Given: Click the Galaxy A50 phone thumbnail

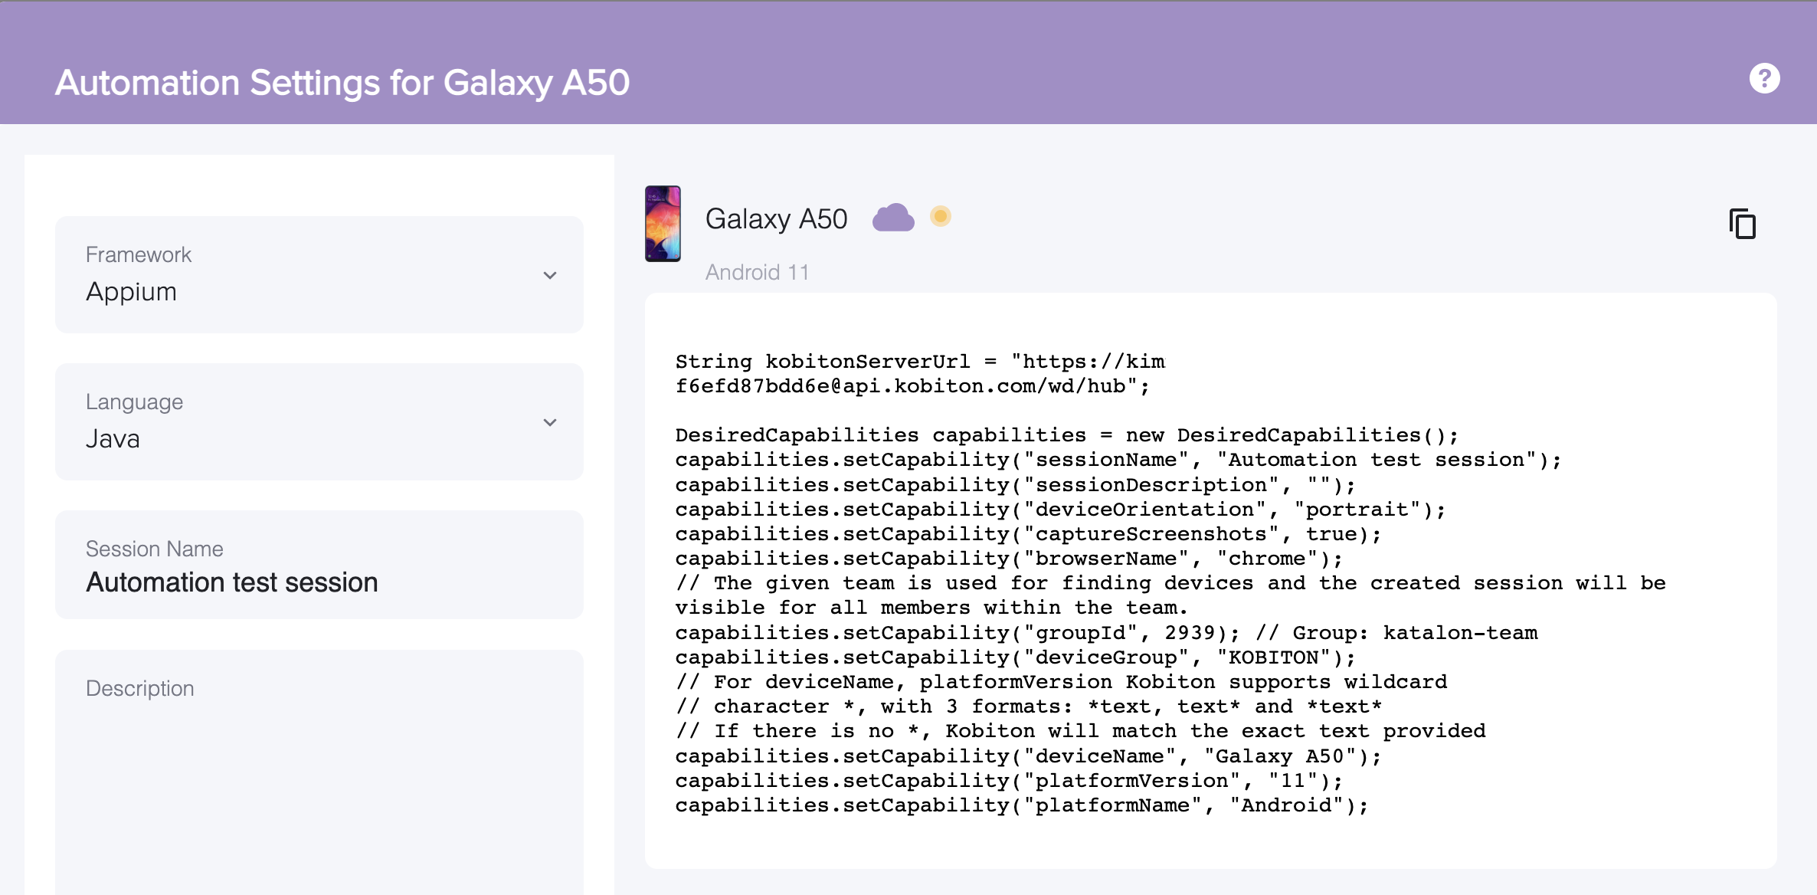Looking at the screenshot, I should click(663, 224).
